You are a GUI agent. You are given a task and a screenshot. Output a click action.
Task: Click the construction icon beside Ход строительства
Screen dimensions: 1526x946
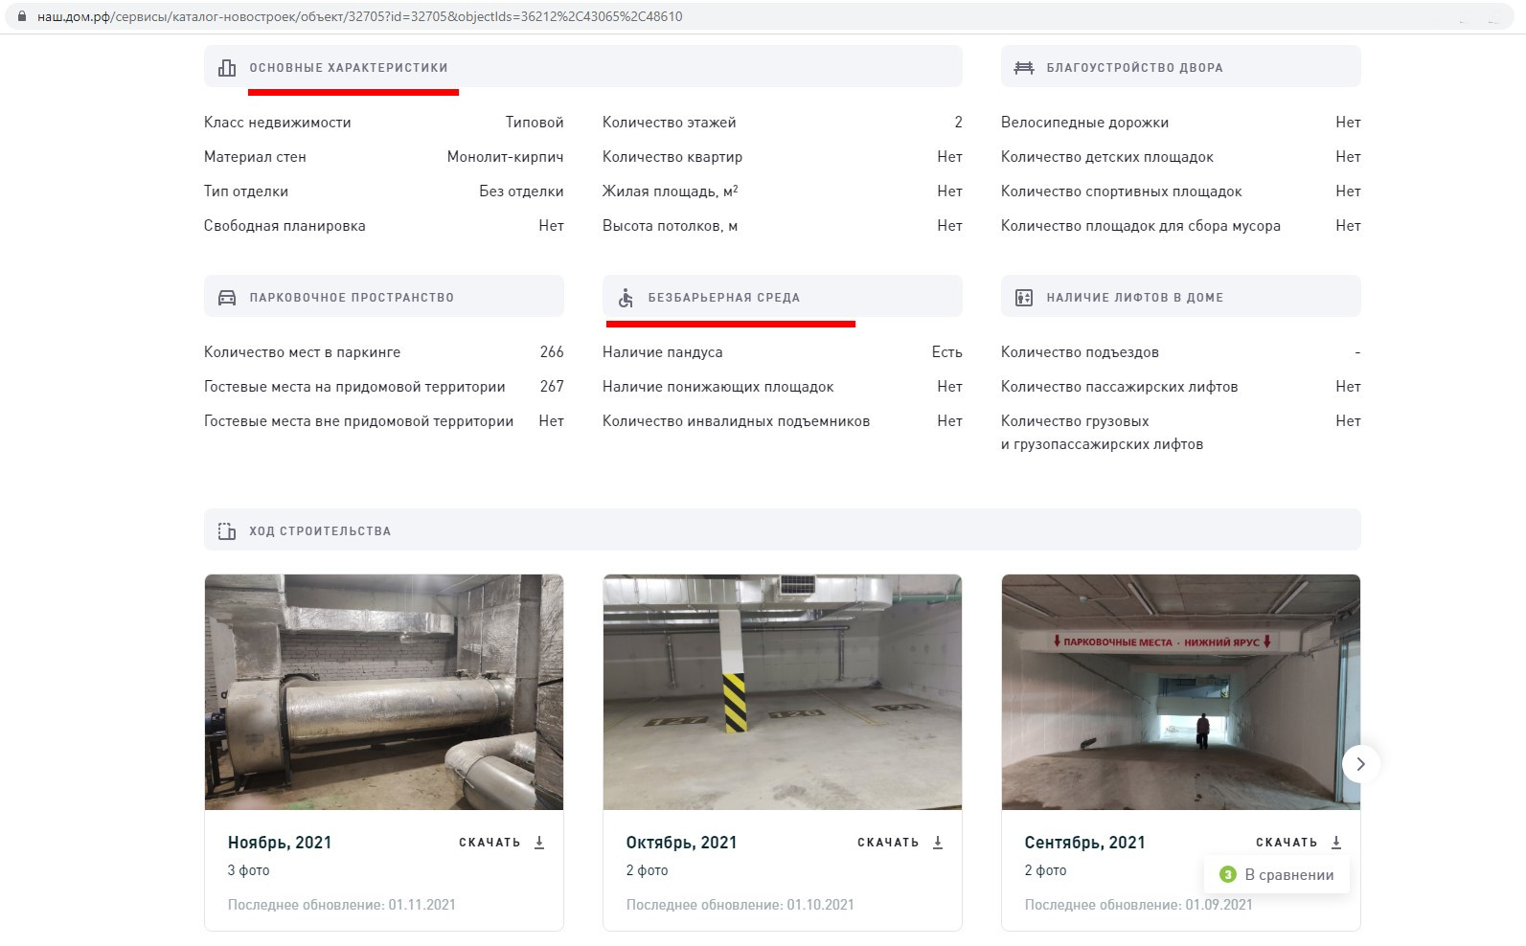click(x=227, y=531)
